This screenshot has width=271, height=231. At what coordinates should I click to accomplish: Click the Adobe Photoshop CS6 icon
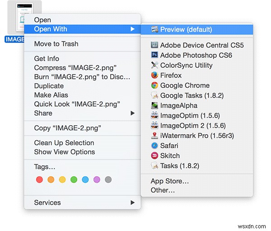pos(154,55)
